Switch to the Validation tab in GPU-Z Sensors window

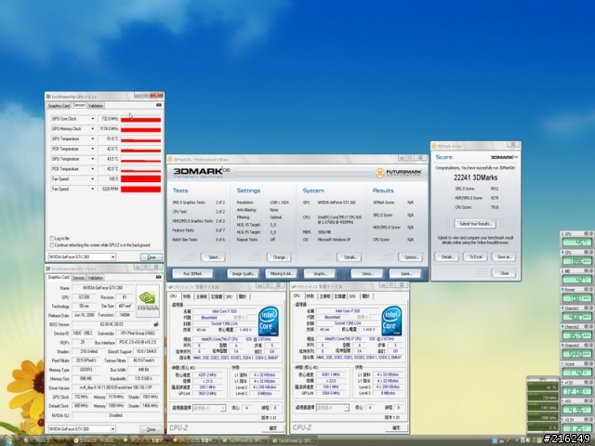point(96,106)
